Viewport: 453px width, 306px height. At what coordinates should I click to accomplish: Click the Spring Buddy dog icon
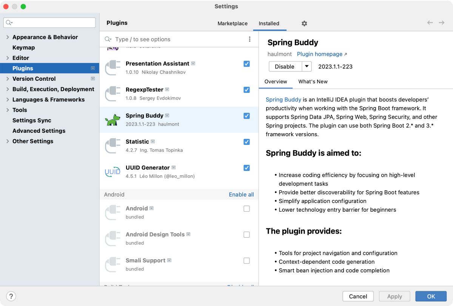[112, 118]
